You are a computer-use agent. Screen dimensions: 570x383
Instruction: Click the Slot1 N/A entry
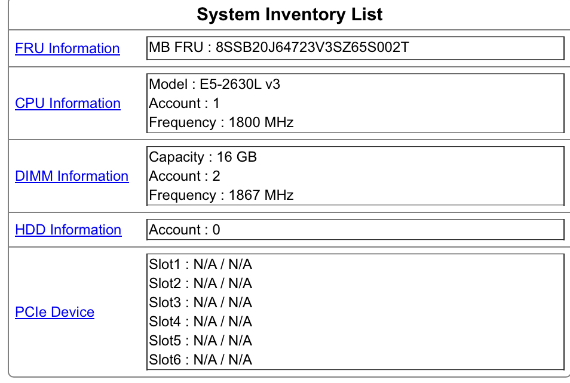[x=200, y=264]
